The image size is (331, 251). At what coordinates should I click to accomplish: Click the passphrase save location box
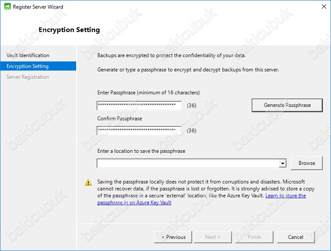point(188,163)
